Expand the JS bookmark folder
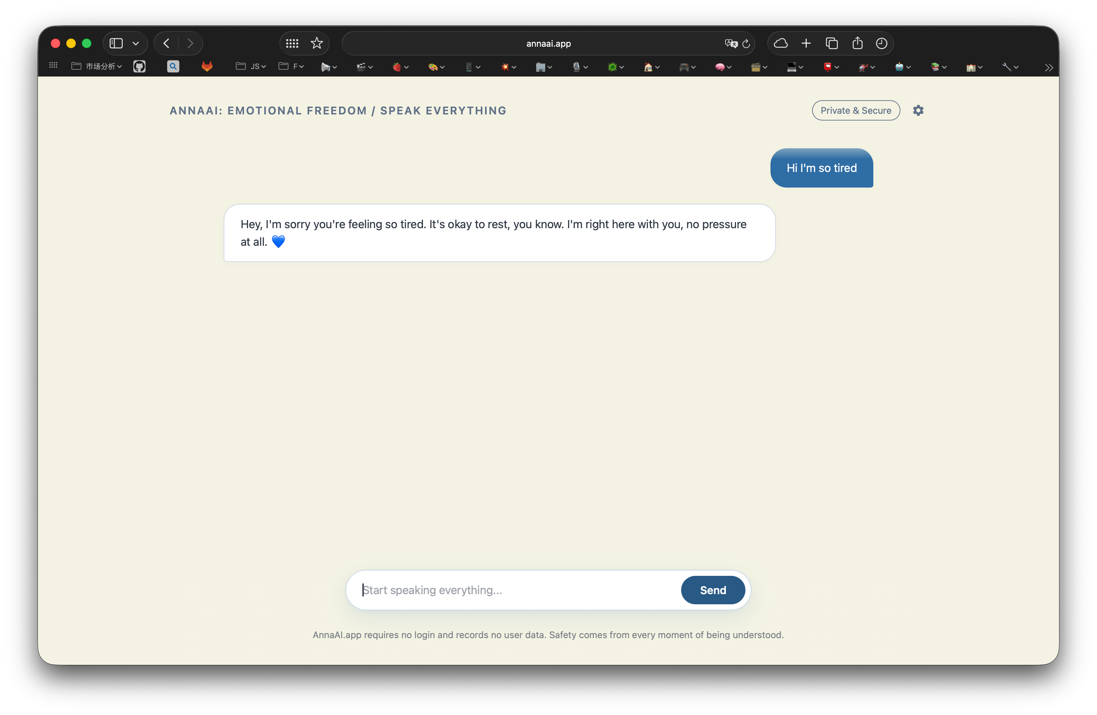The width and height of the screenshot is (1097, 715). point(250,66)
